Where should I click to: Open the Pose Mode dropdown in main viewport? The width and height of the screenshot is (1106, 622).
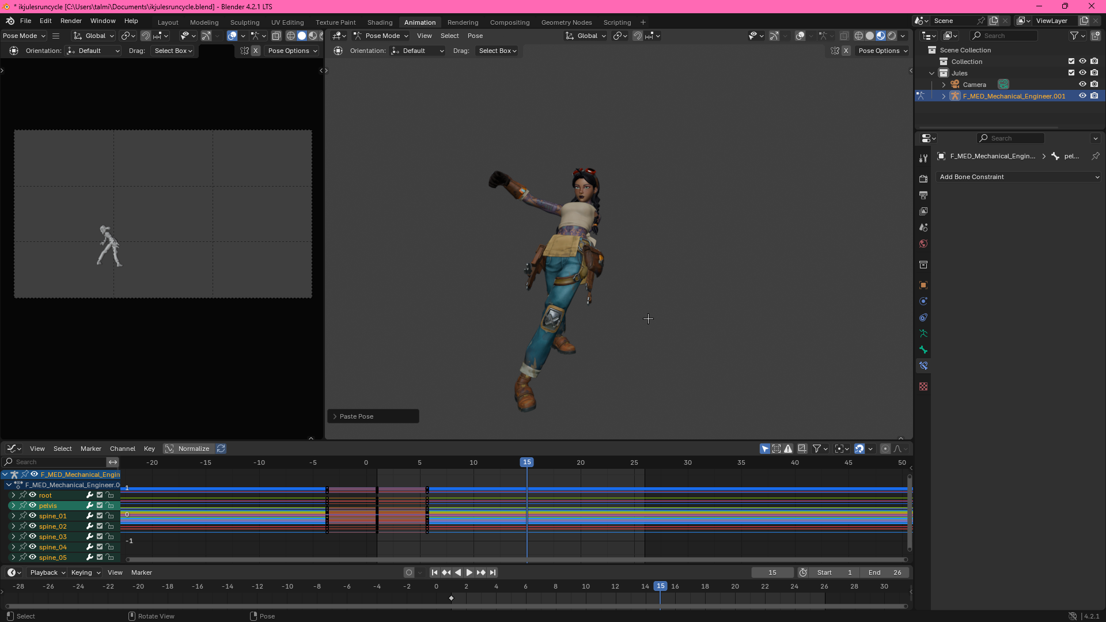point(381,36)
